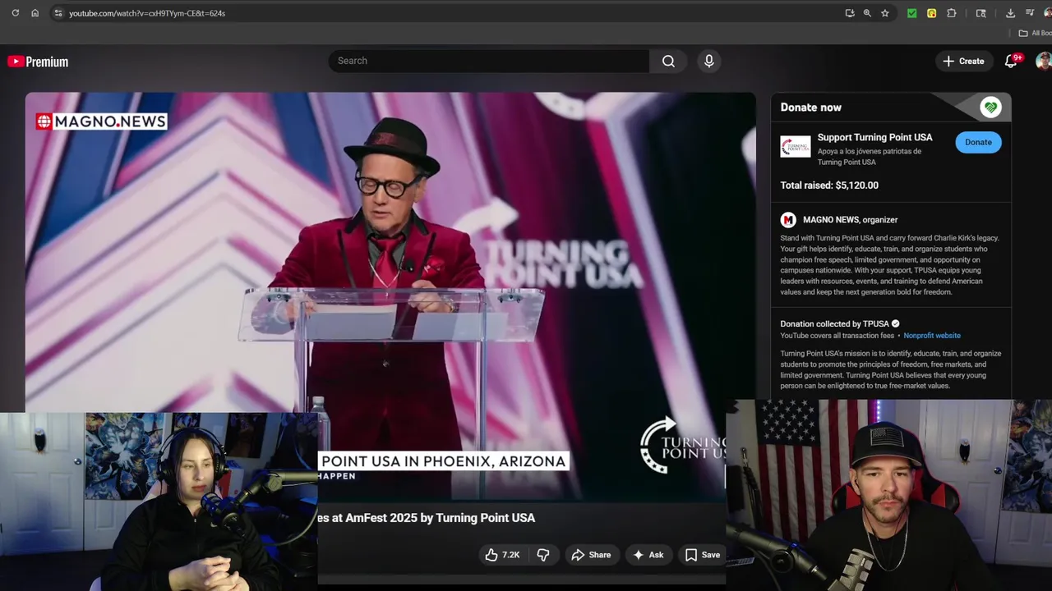Open the yellow extension icon
The image size is (1052, 591).
931,13
